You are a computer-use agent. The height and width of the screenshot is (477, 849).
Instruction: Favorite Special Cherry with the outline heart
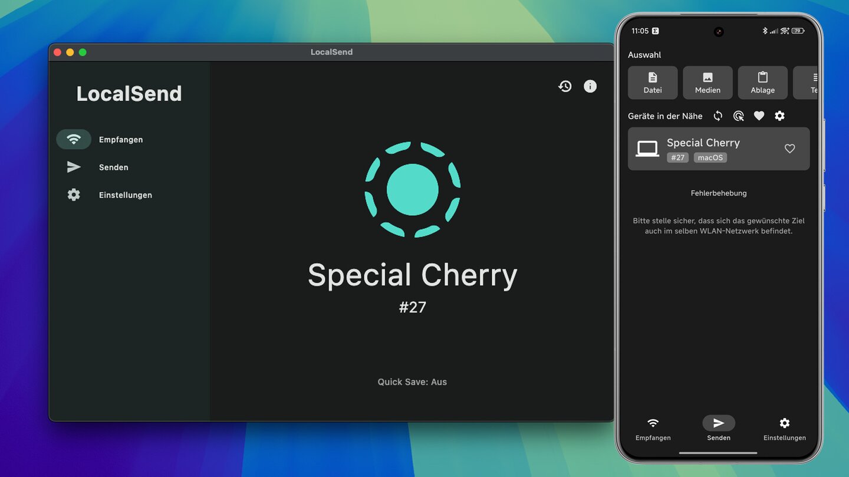tap(789, 149)
